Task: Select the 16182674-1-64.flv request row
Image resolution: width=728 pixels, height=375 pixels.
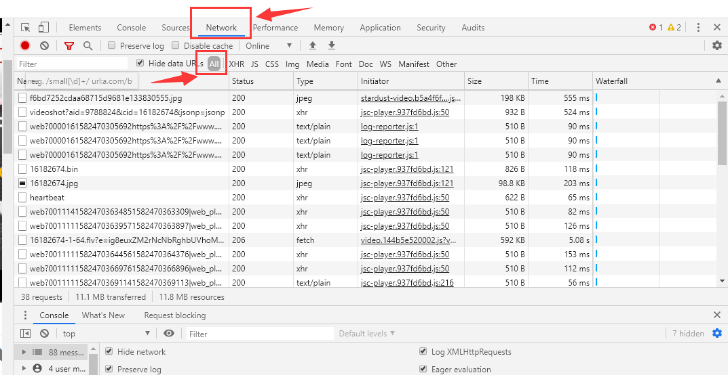Action: 304,240
